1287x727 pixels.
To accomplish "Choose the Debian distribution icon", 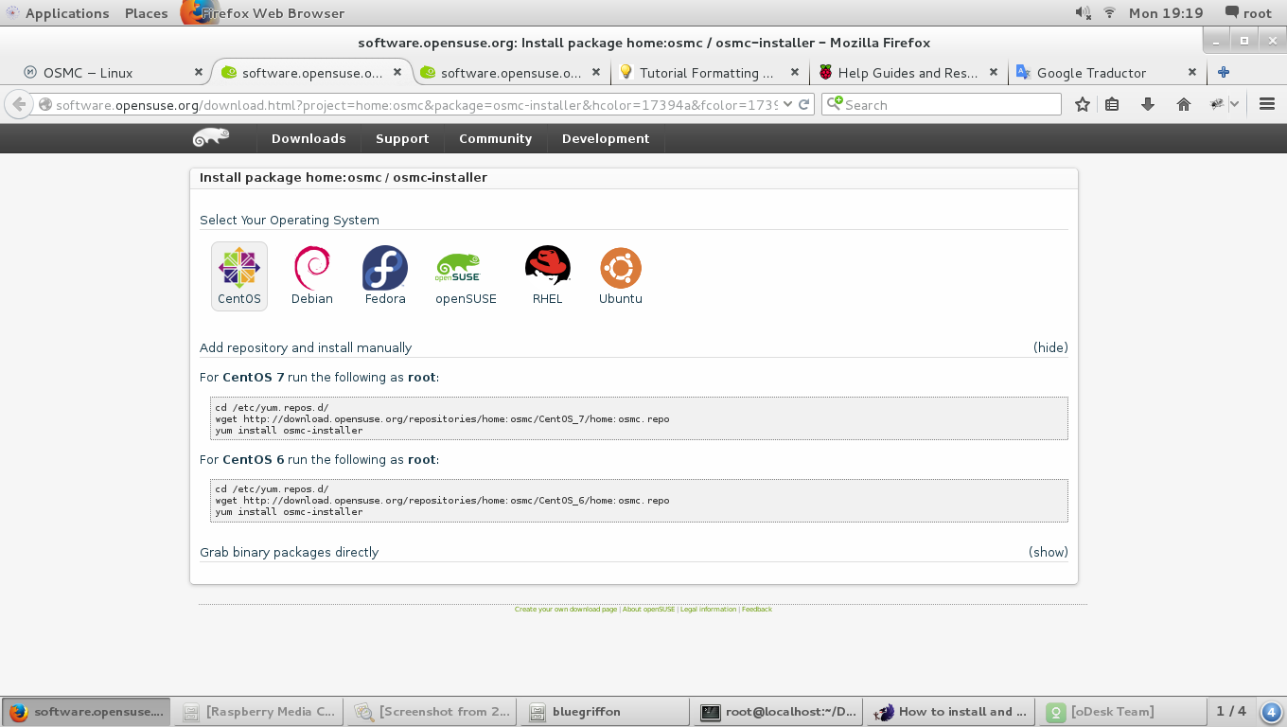I will [312, 275].
